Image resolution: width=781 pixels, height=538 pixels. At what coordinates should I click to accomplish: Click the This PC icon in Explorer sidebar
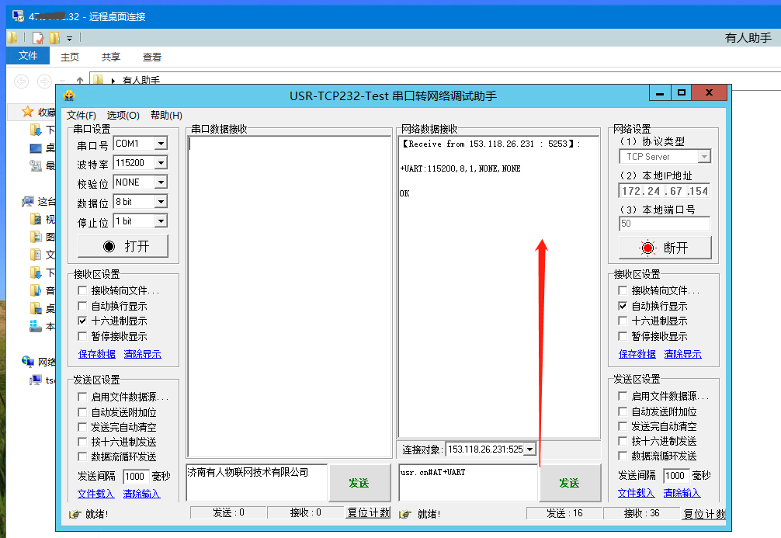27,201
